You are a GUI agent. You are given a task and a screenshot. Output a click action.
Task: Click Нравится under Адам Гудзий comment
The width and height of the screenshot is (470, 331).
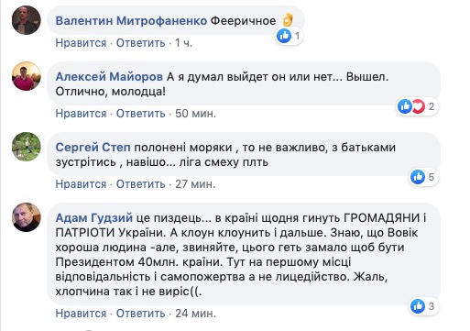(x=81, y=314)
